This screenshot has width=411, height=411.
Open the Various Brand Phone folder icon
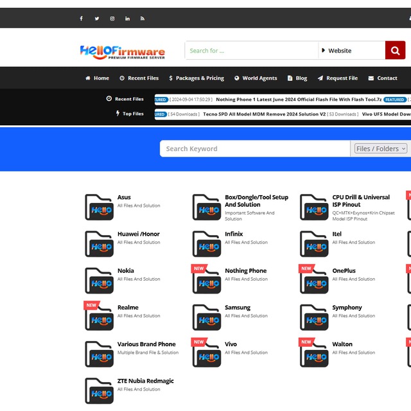(100, 354)
